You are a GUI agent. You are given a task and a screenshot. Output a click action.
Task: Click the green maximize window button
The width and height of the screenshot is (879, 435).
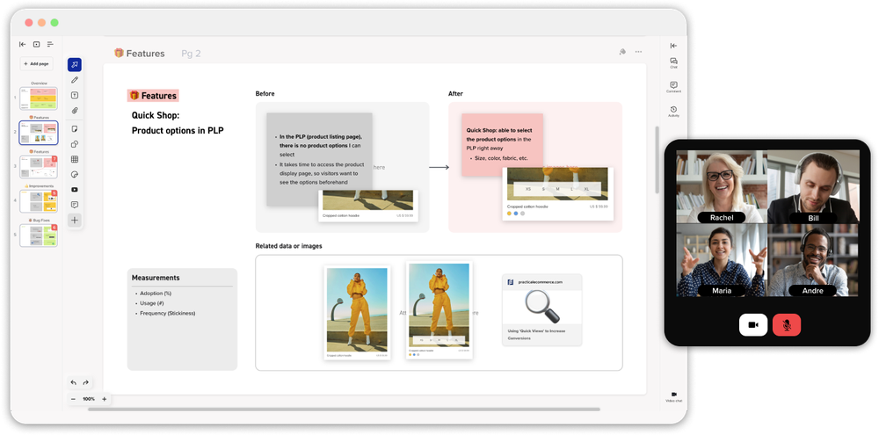[x=54, y=23]
